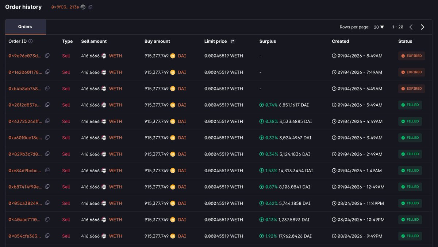Click the Created column header
The width and height of the screenshot is (438, 247).
[340, 41]
